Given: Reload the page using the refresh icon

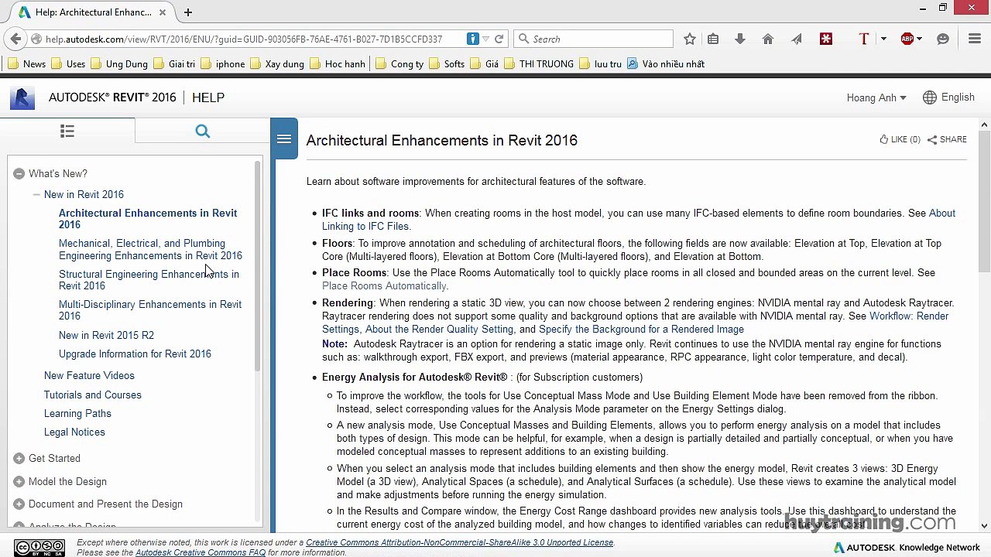Looking at the screenshot, I should tap(499, 39).
